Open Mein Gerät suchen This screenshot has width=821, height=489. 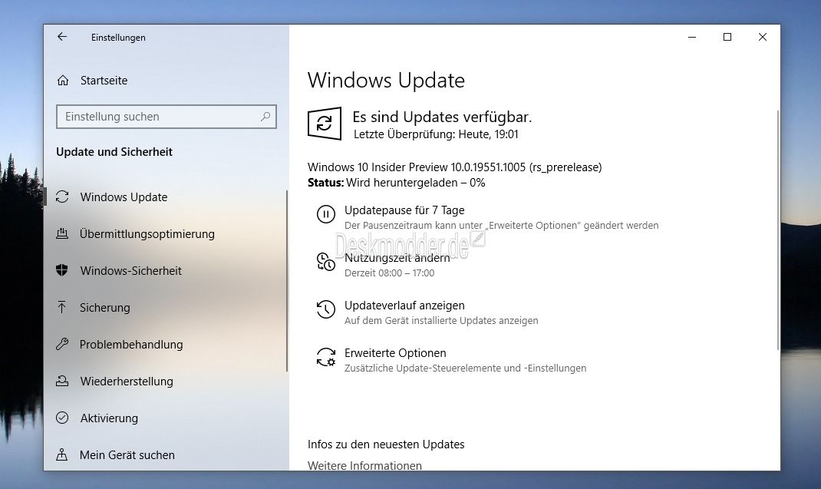point(127,455)
